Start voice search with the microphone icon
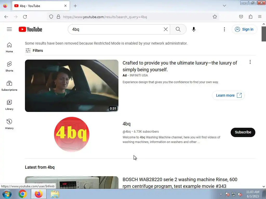The width and height of the screenshot is (266, 199). point(194,29)
